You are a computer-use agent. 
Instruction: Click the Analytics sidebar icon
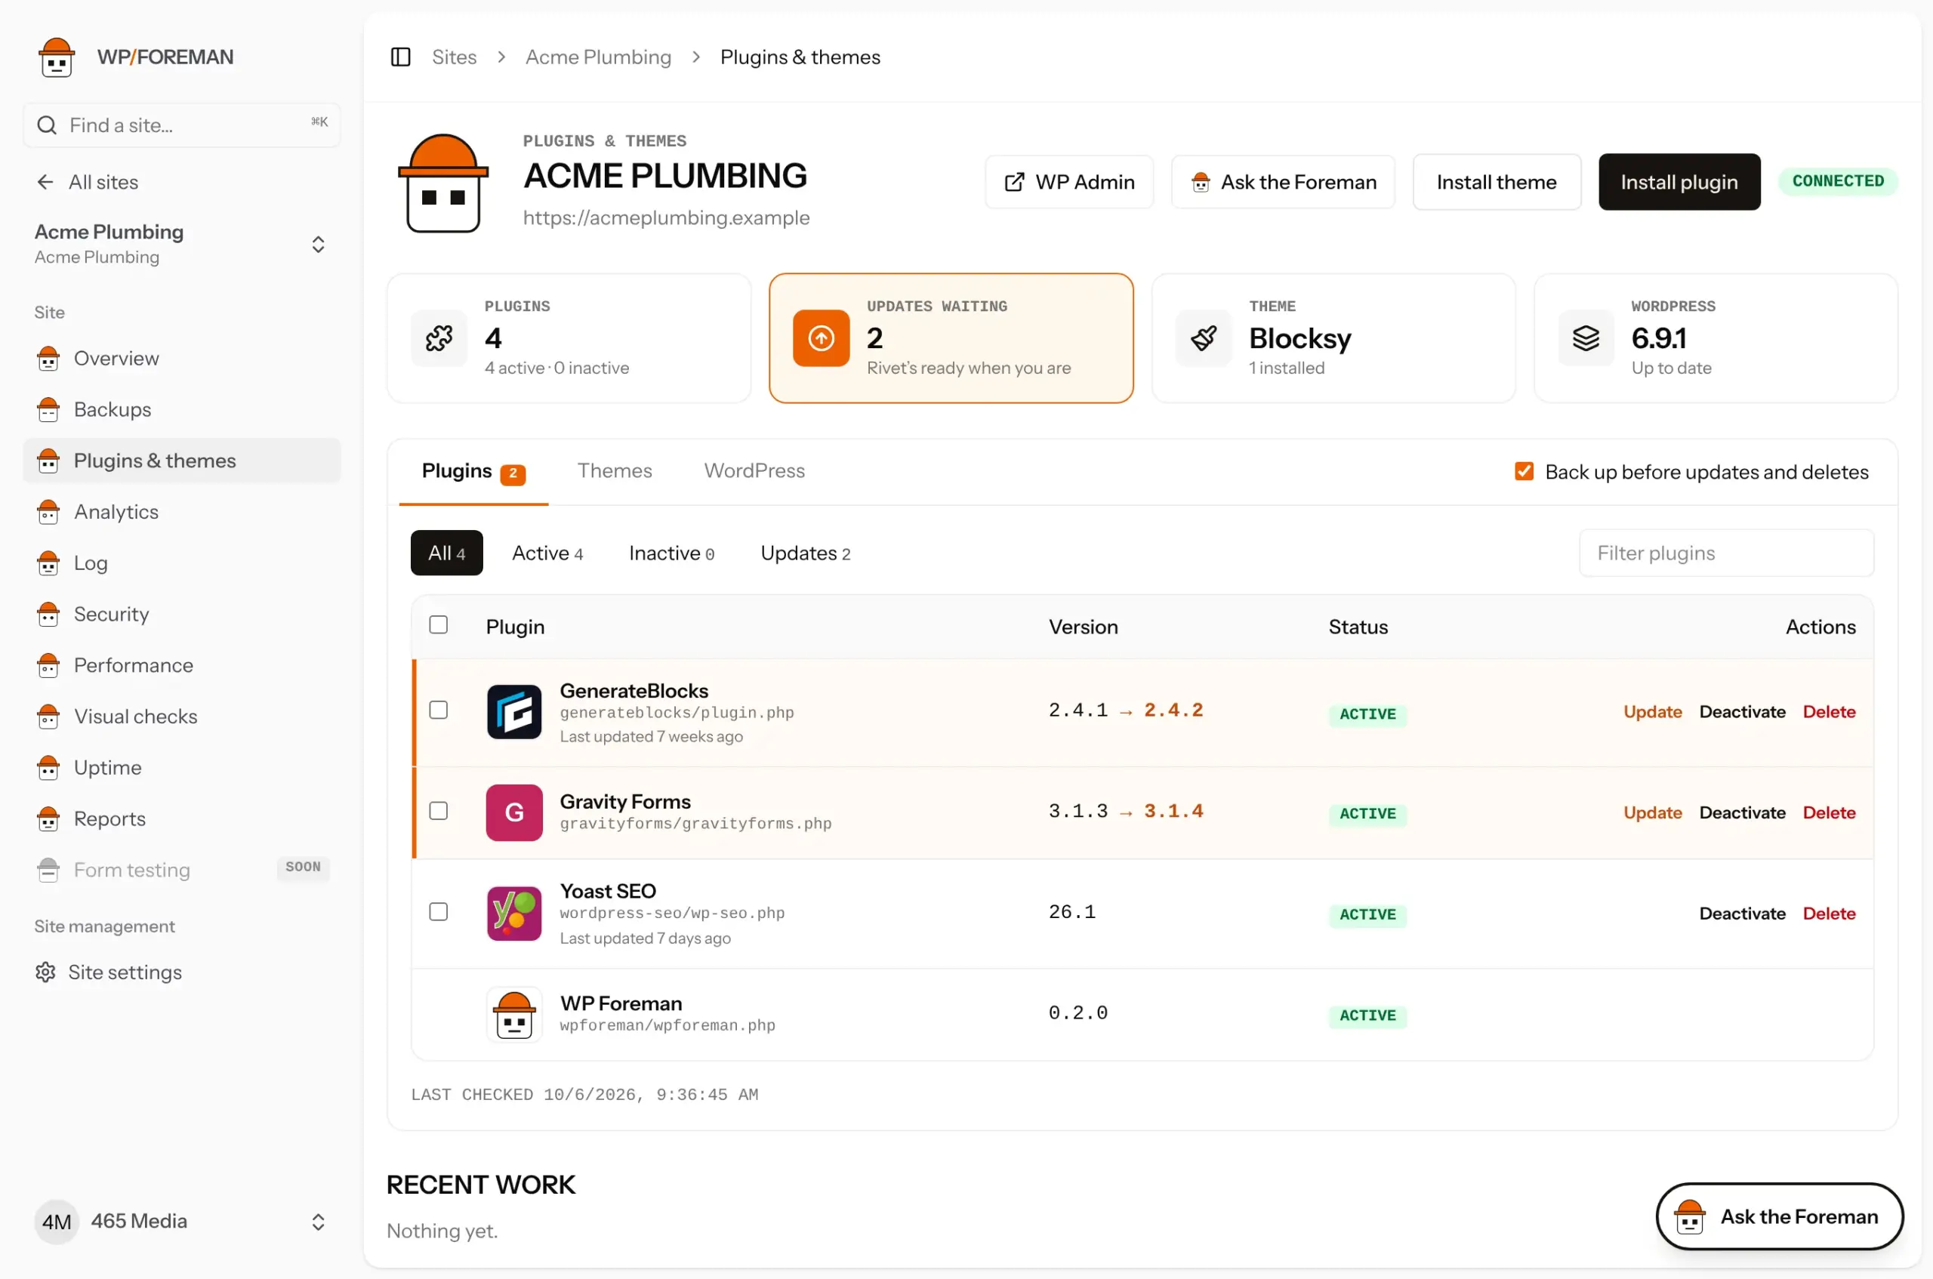coord(48,511)
